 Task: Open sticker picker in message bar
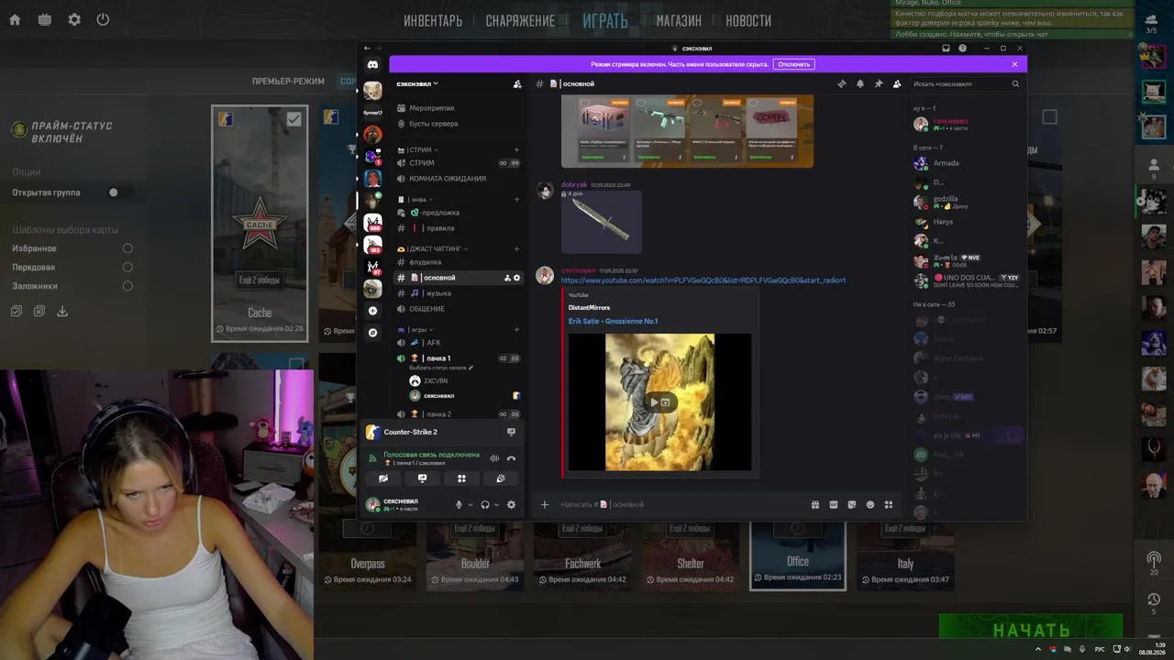pyautogui.click(x=851, y=504)
